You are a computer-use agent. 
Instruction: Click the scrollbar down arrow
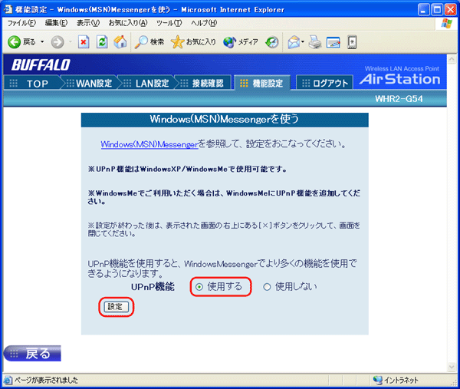tap(452, 367)
